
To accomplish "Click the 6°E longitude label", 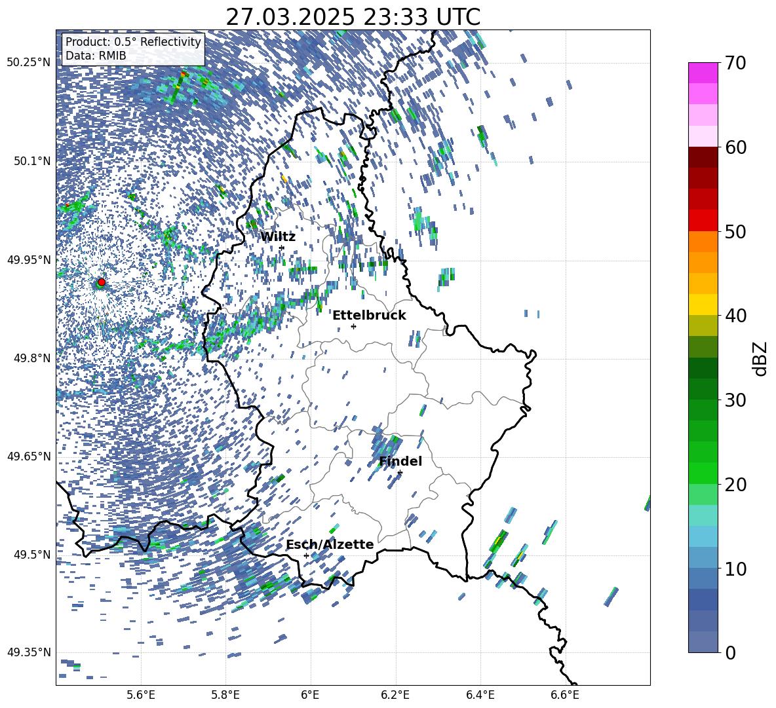I will pos(310,695).
